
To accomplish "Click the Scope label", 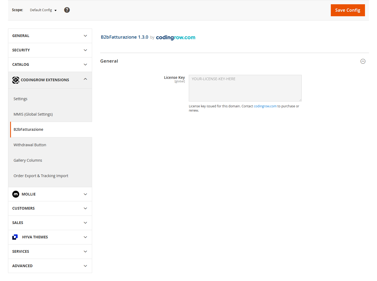I will 17,10.
